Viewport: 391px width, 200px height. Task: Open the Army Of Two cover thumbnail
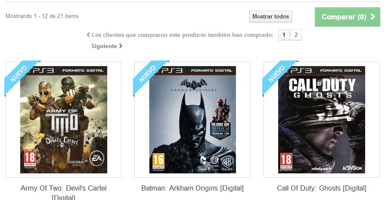pos(64,120)
